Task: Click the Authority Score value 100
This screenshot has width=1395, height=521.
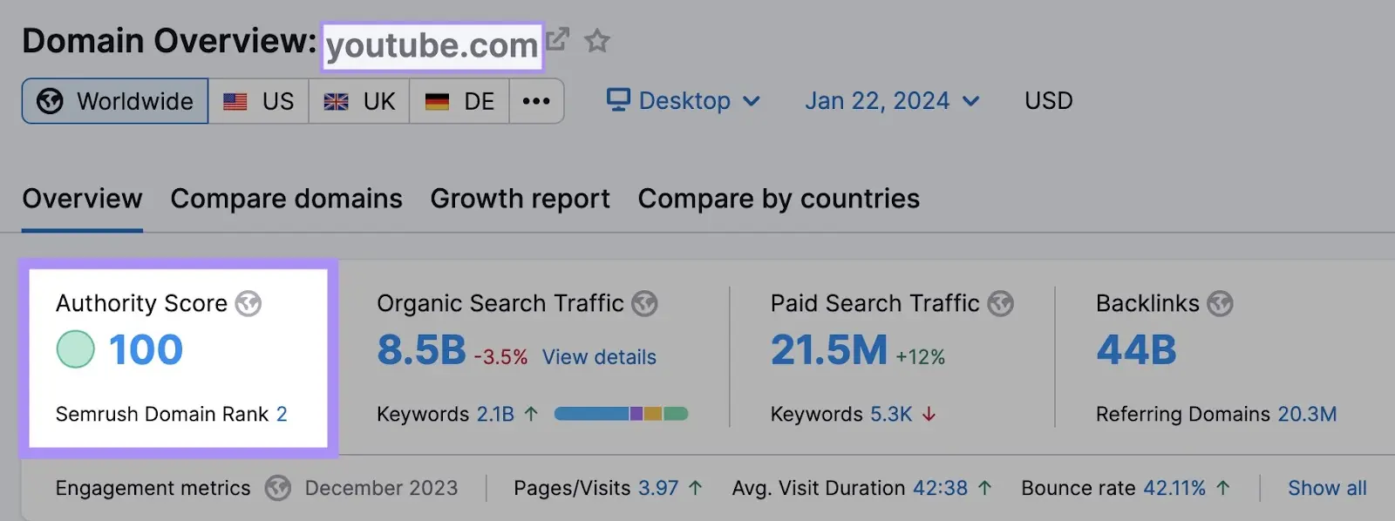Action: (146, 349)
